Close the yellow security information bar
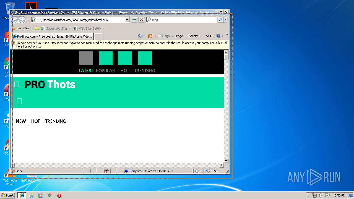This screenshot has height=199, width=354. click(226, 43)
